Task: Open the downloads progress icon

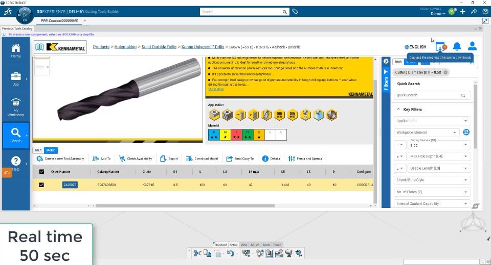Action: pos(440,47)
